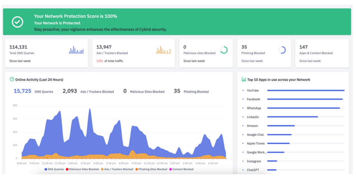
Task: Click the blue DNS queries bar chart icon
Action: pyautogui.click(x=76, y=50)
